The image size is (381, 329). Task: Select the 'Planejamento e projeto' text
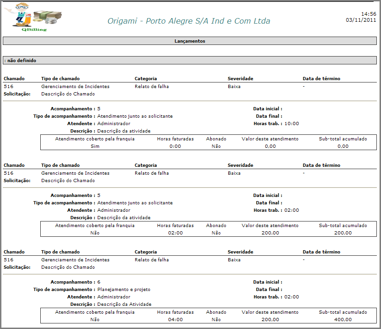(124, 290)
